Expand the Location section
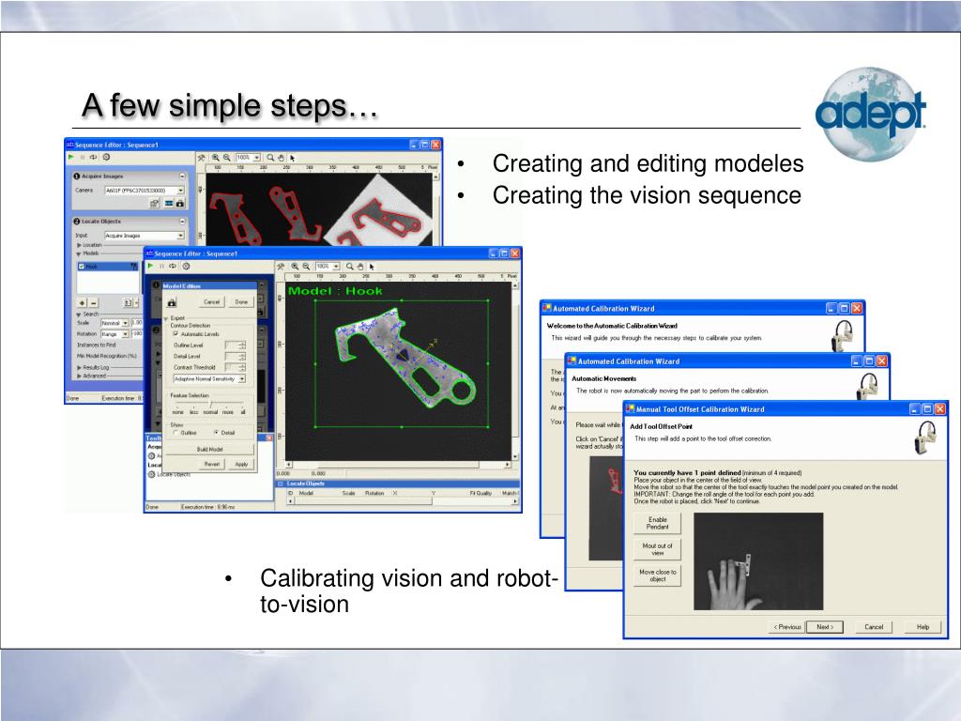This screenshot has height=721, width=961. pyautogui.click(x=79, y=245)
